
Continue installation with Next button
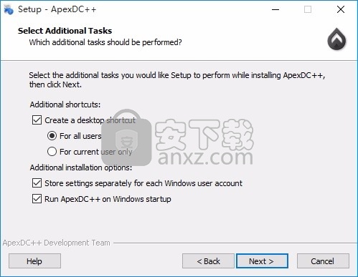[262, 261]
